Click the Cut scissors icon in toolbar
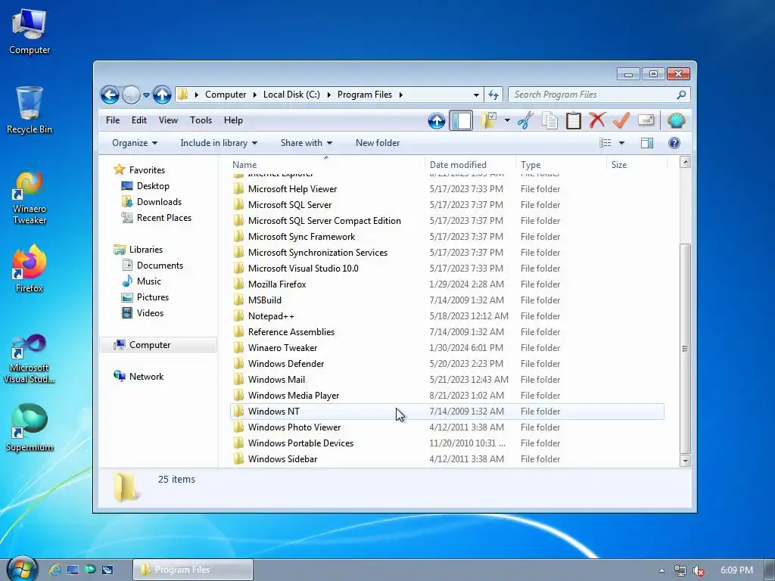 (x=525, y=120)
